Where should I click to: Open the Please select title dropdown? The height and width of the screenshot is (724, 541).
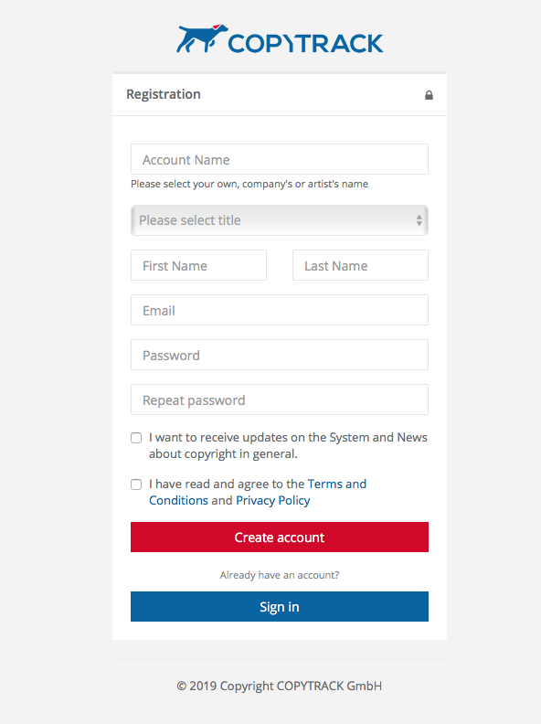(x=280, y=220)
